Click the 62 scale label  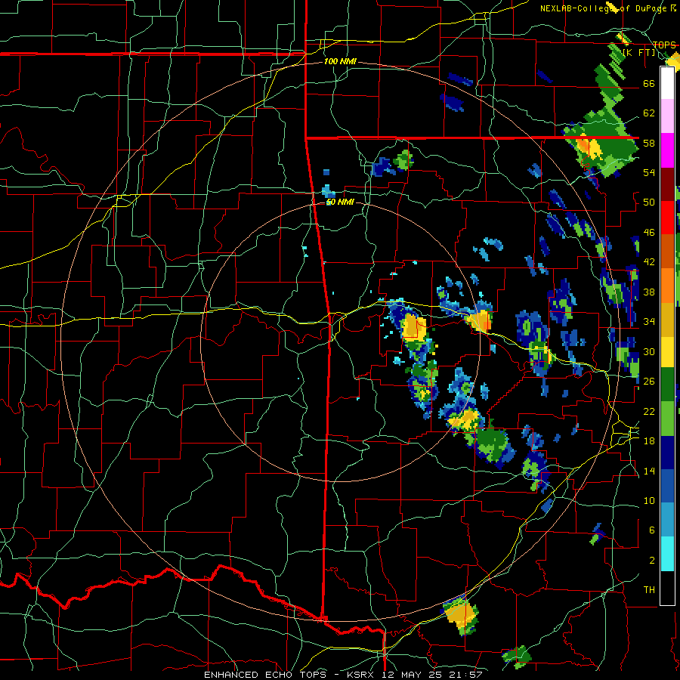[x=649, y=113]
